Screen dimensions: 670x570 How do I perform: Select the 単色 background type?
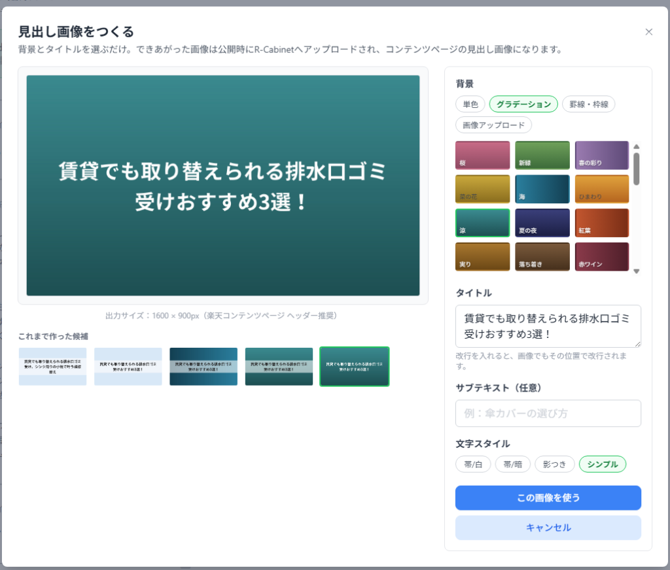coord(470,104)
